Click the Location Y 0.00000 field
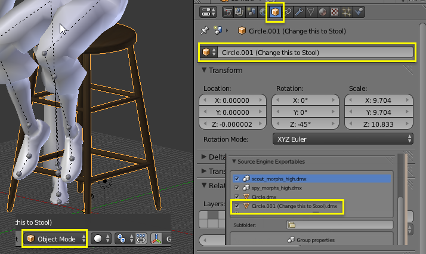The image size is (426, 254). (232, 112)
